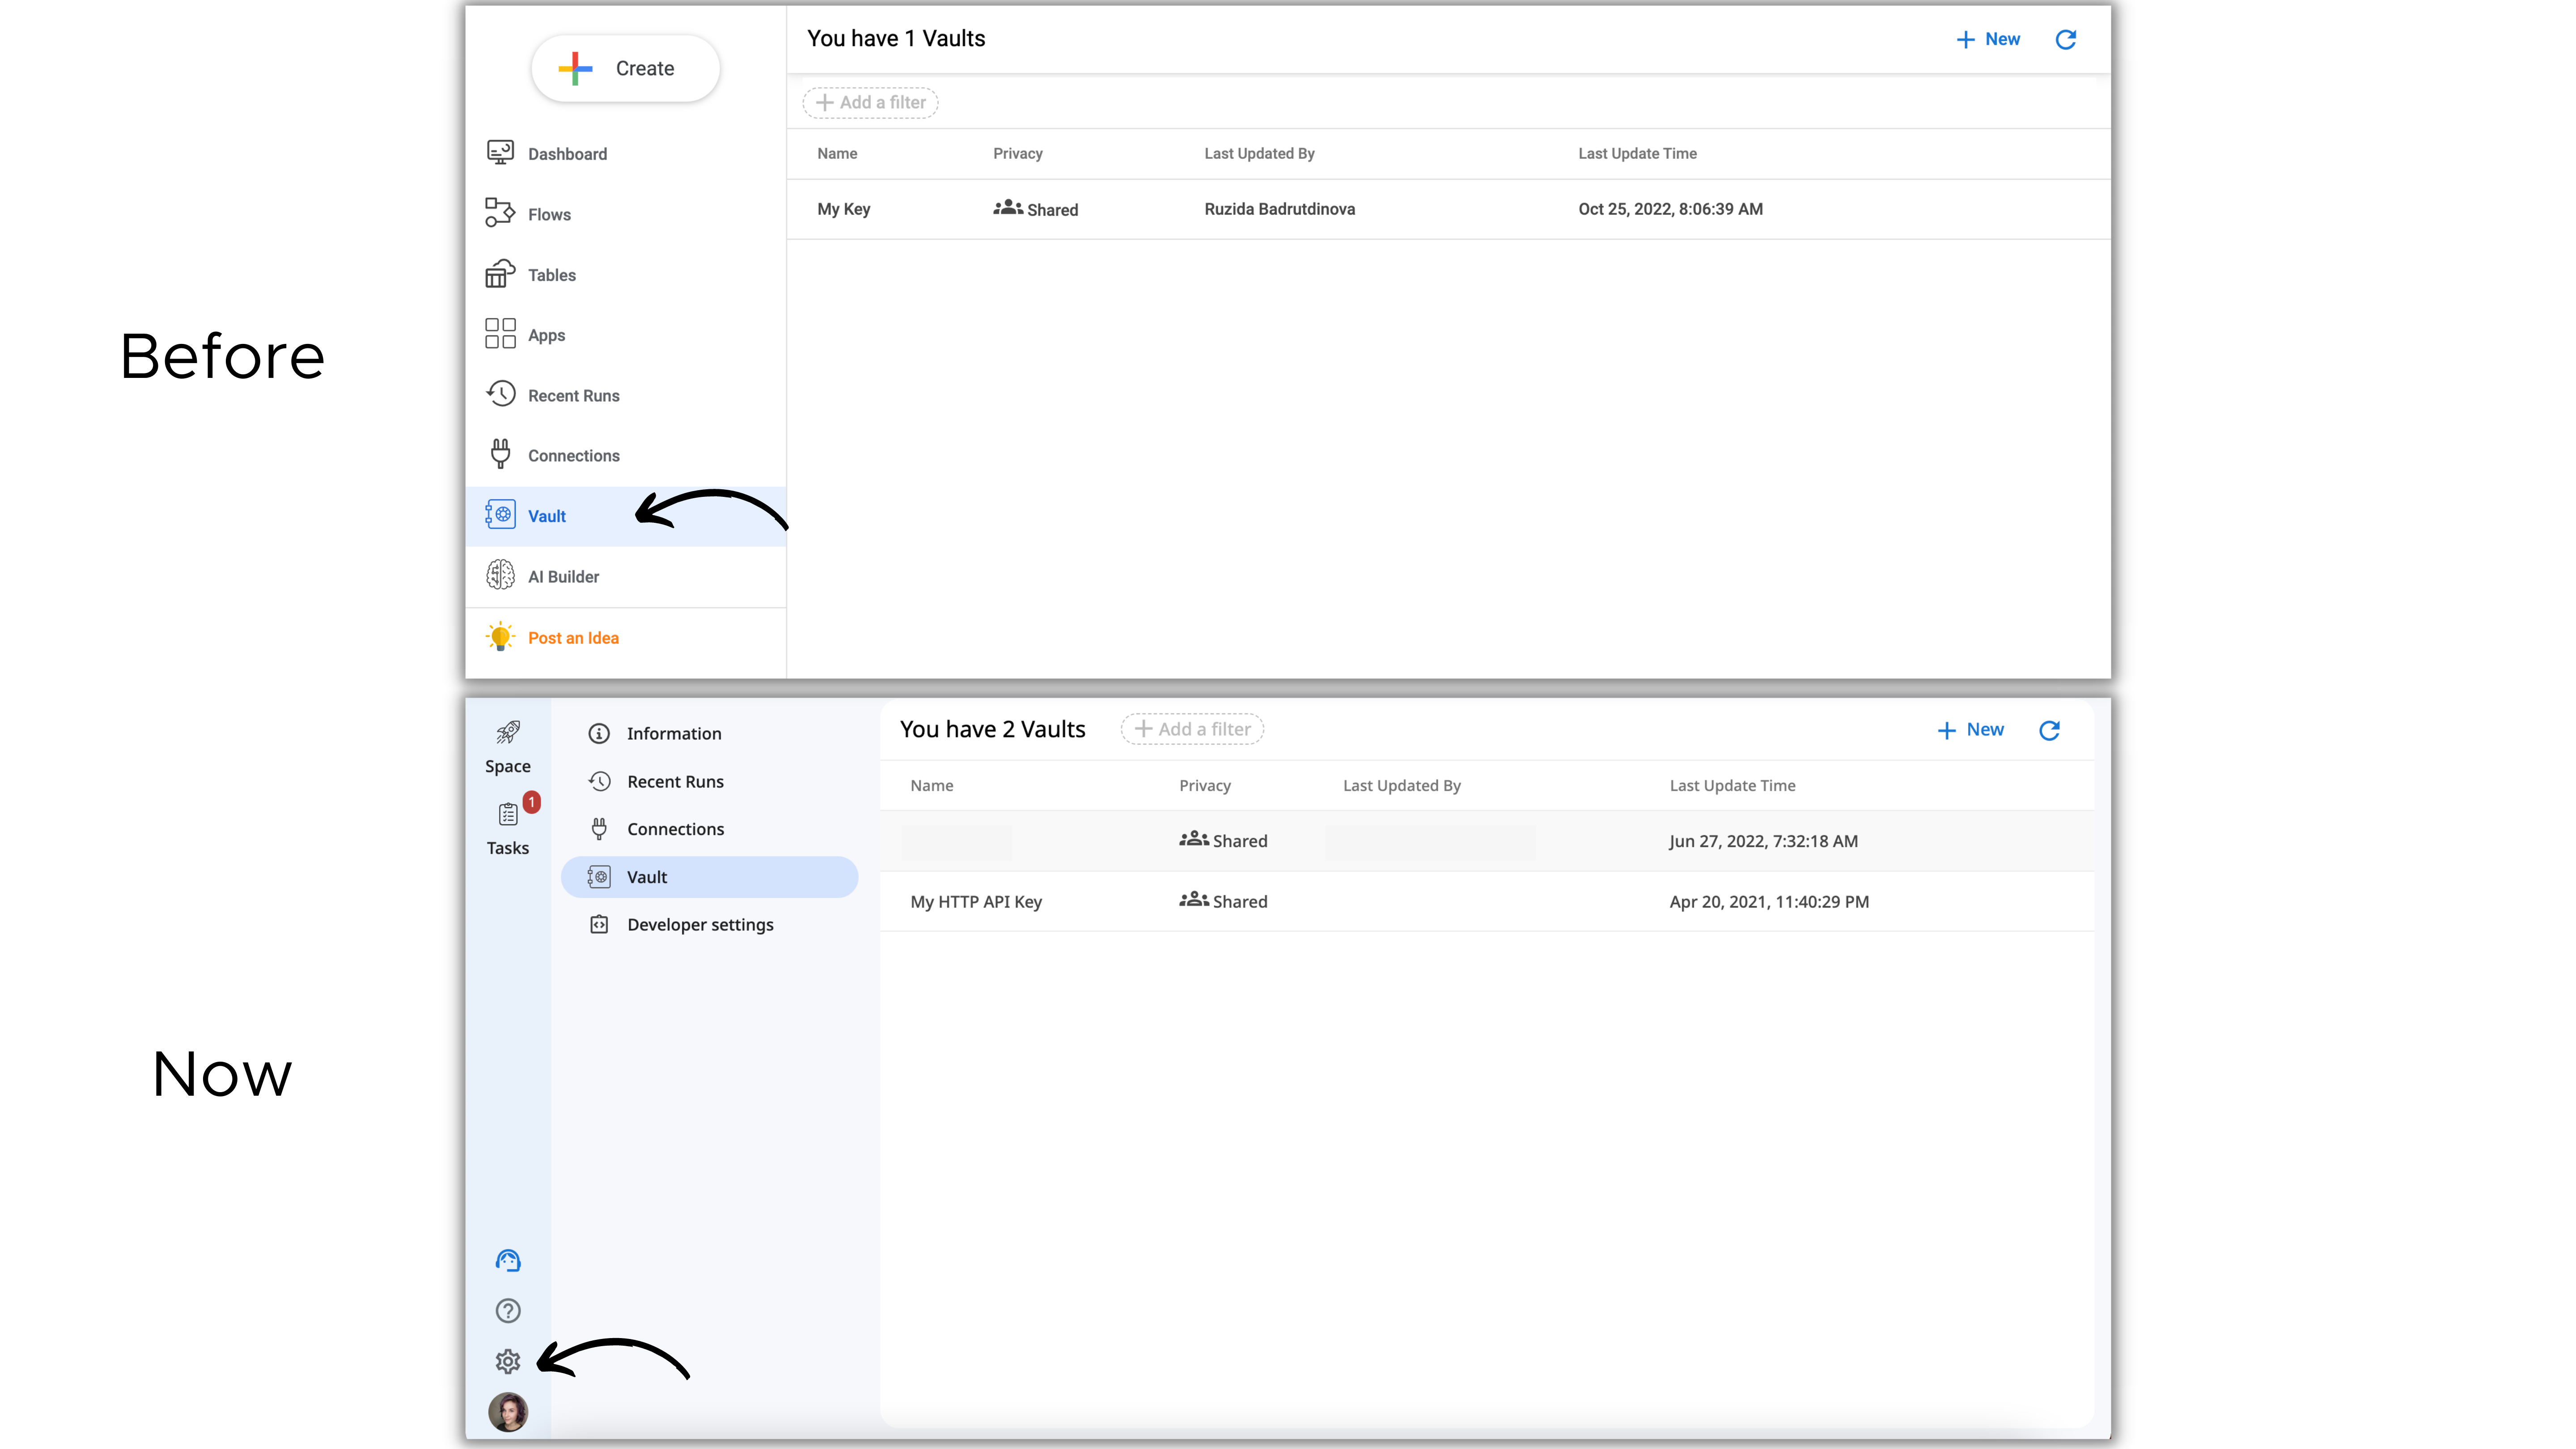Select the My HTTP API Key row
This screenshot has height=1449, width=2576.
click(x=976, y=902)
